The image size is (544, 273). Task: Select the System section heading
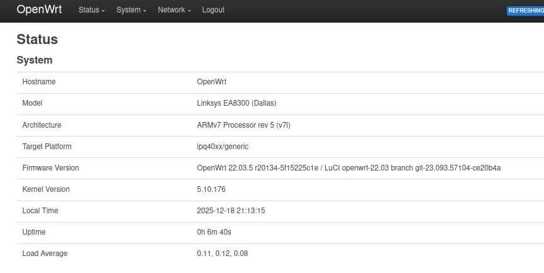point(35,60)
